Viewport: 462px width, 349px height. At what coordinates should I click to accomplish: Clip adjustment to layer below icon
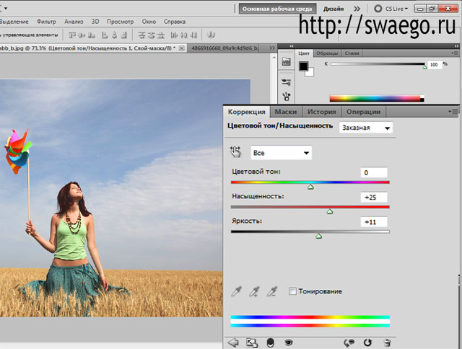[270, 343]
